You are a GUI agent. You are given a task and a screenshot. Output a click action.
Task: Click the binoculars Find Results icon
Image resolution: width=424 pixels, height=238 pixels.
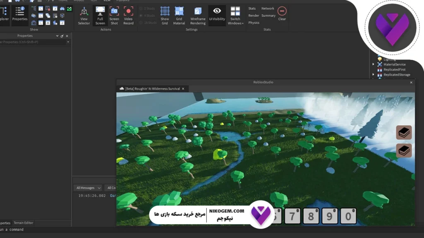pyautogui.click(x=62, y=9)
